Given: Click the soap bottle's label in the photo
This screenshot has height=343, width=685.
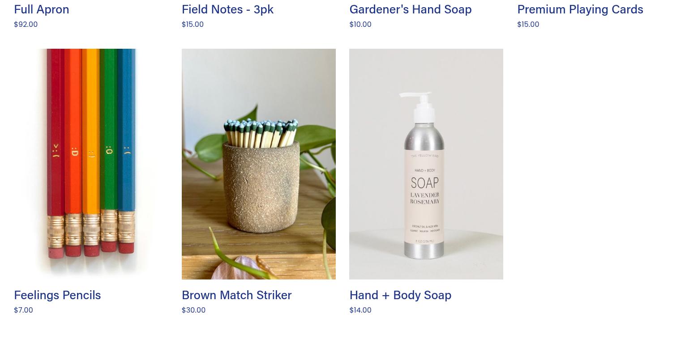Looking at the screenshot, I should pos(425,197).
